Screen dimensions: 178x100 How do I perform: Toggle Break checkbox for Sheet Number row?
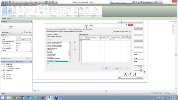tap(128, 39)
